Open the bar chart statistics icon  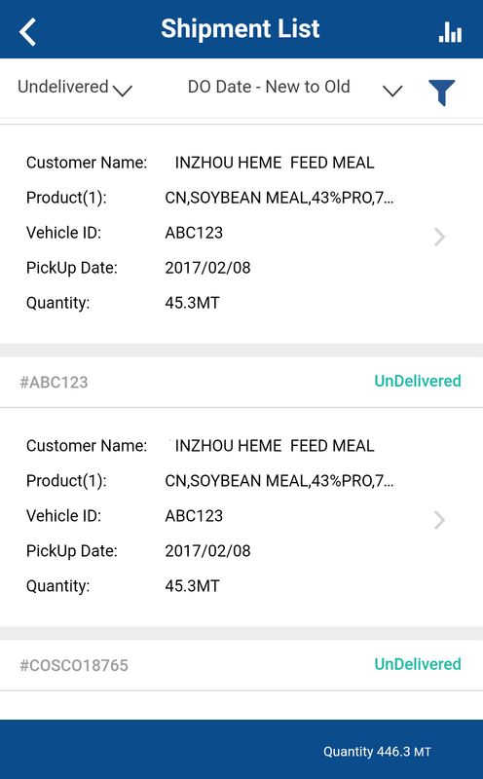click(x=450, y=32)
